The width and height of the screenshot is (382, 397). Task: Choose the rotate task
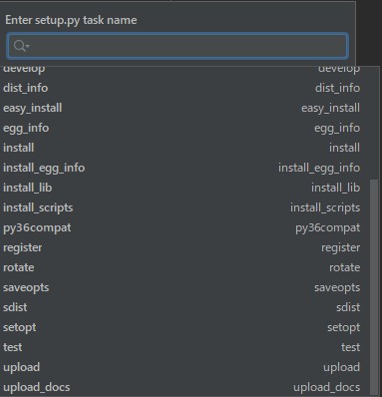pos(185,267)
